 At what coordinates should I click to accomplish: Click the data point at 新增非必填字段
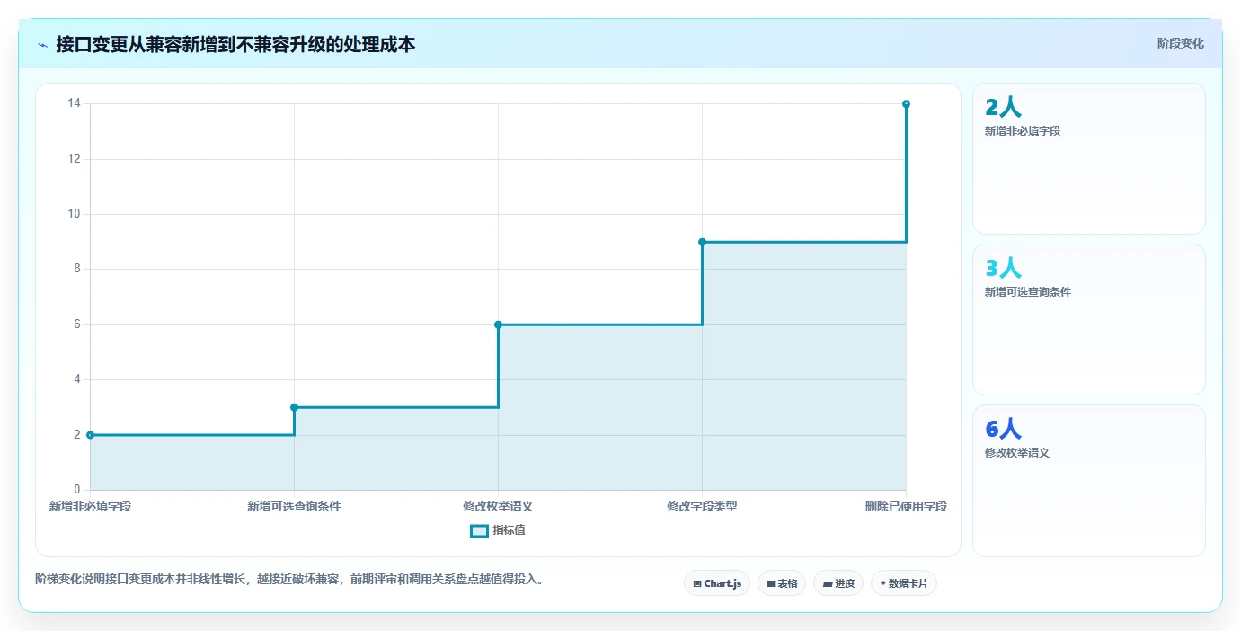pyautogui.click(x=90, y=435)
